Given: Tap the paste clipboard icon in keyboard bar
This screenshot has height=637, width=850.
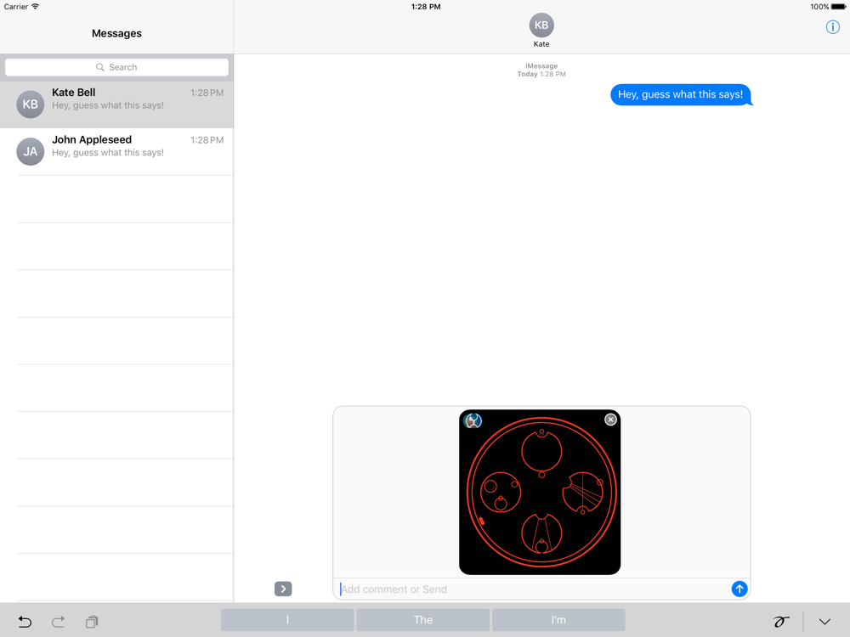Looking at the screenshot, I should coord(92,622).
